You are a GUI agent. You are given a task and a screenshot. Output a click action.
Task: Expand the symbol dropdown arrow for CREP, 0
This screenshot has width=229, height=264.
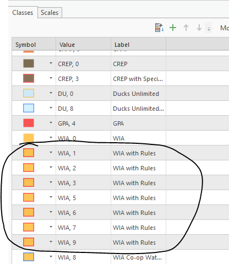click(51, 63)
